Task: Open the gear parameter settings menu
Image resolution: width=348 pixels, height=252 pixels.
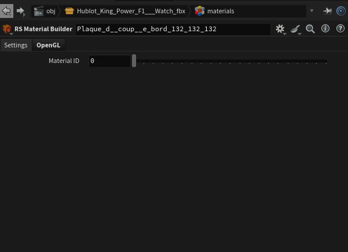Action: (x=280, y=29)
